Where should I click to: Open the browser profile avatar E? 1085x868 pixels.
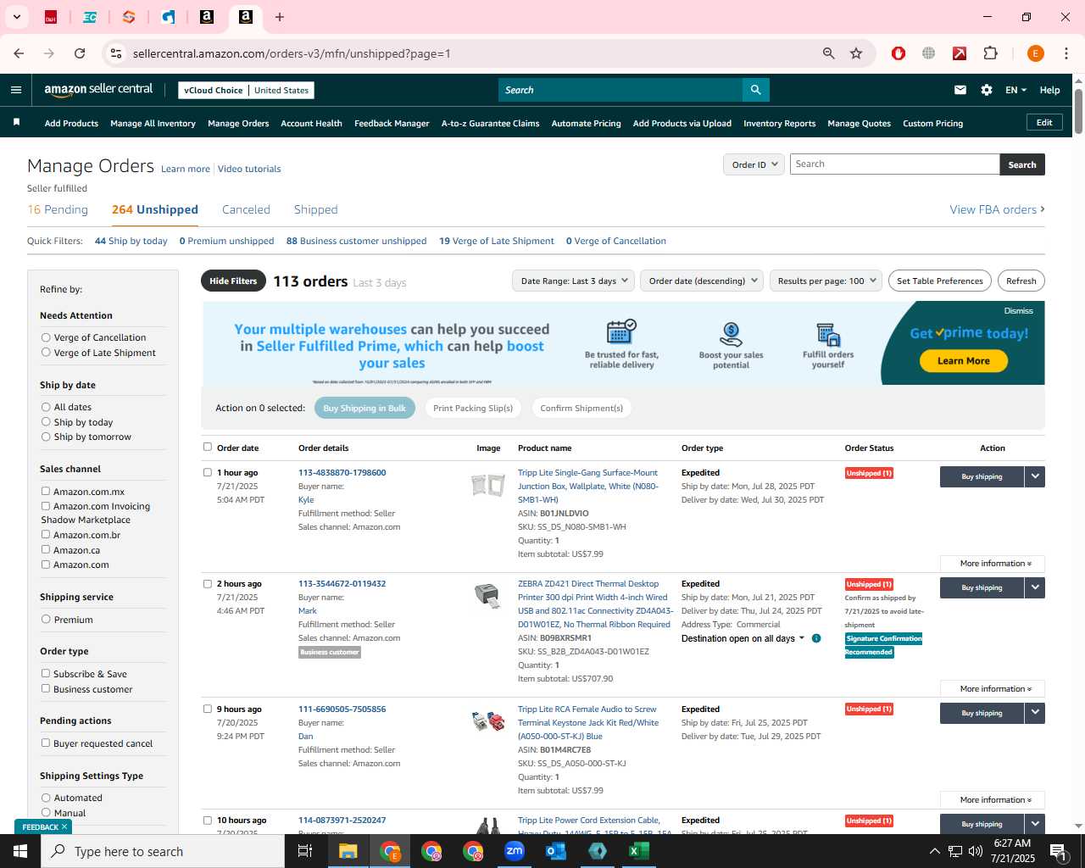point(1035,53)
